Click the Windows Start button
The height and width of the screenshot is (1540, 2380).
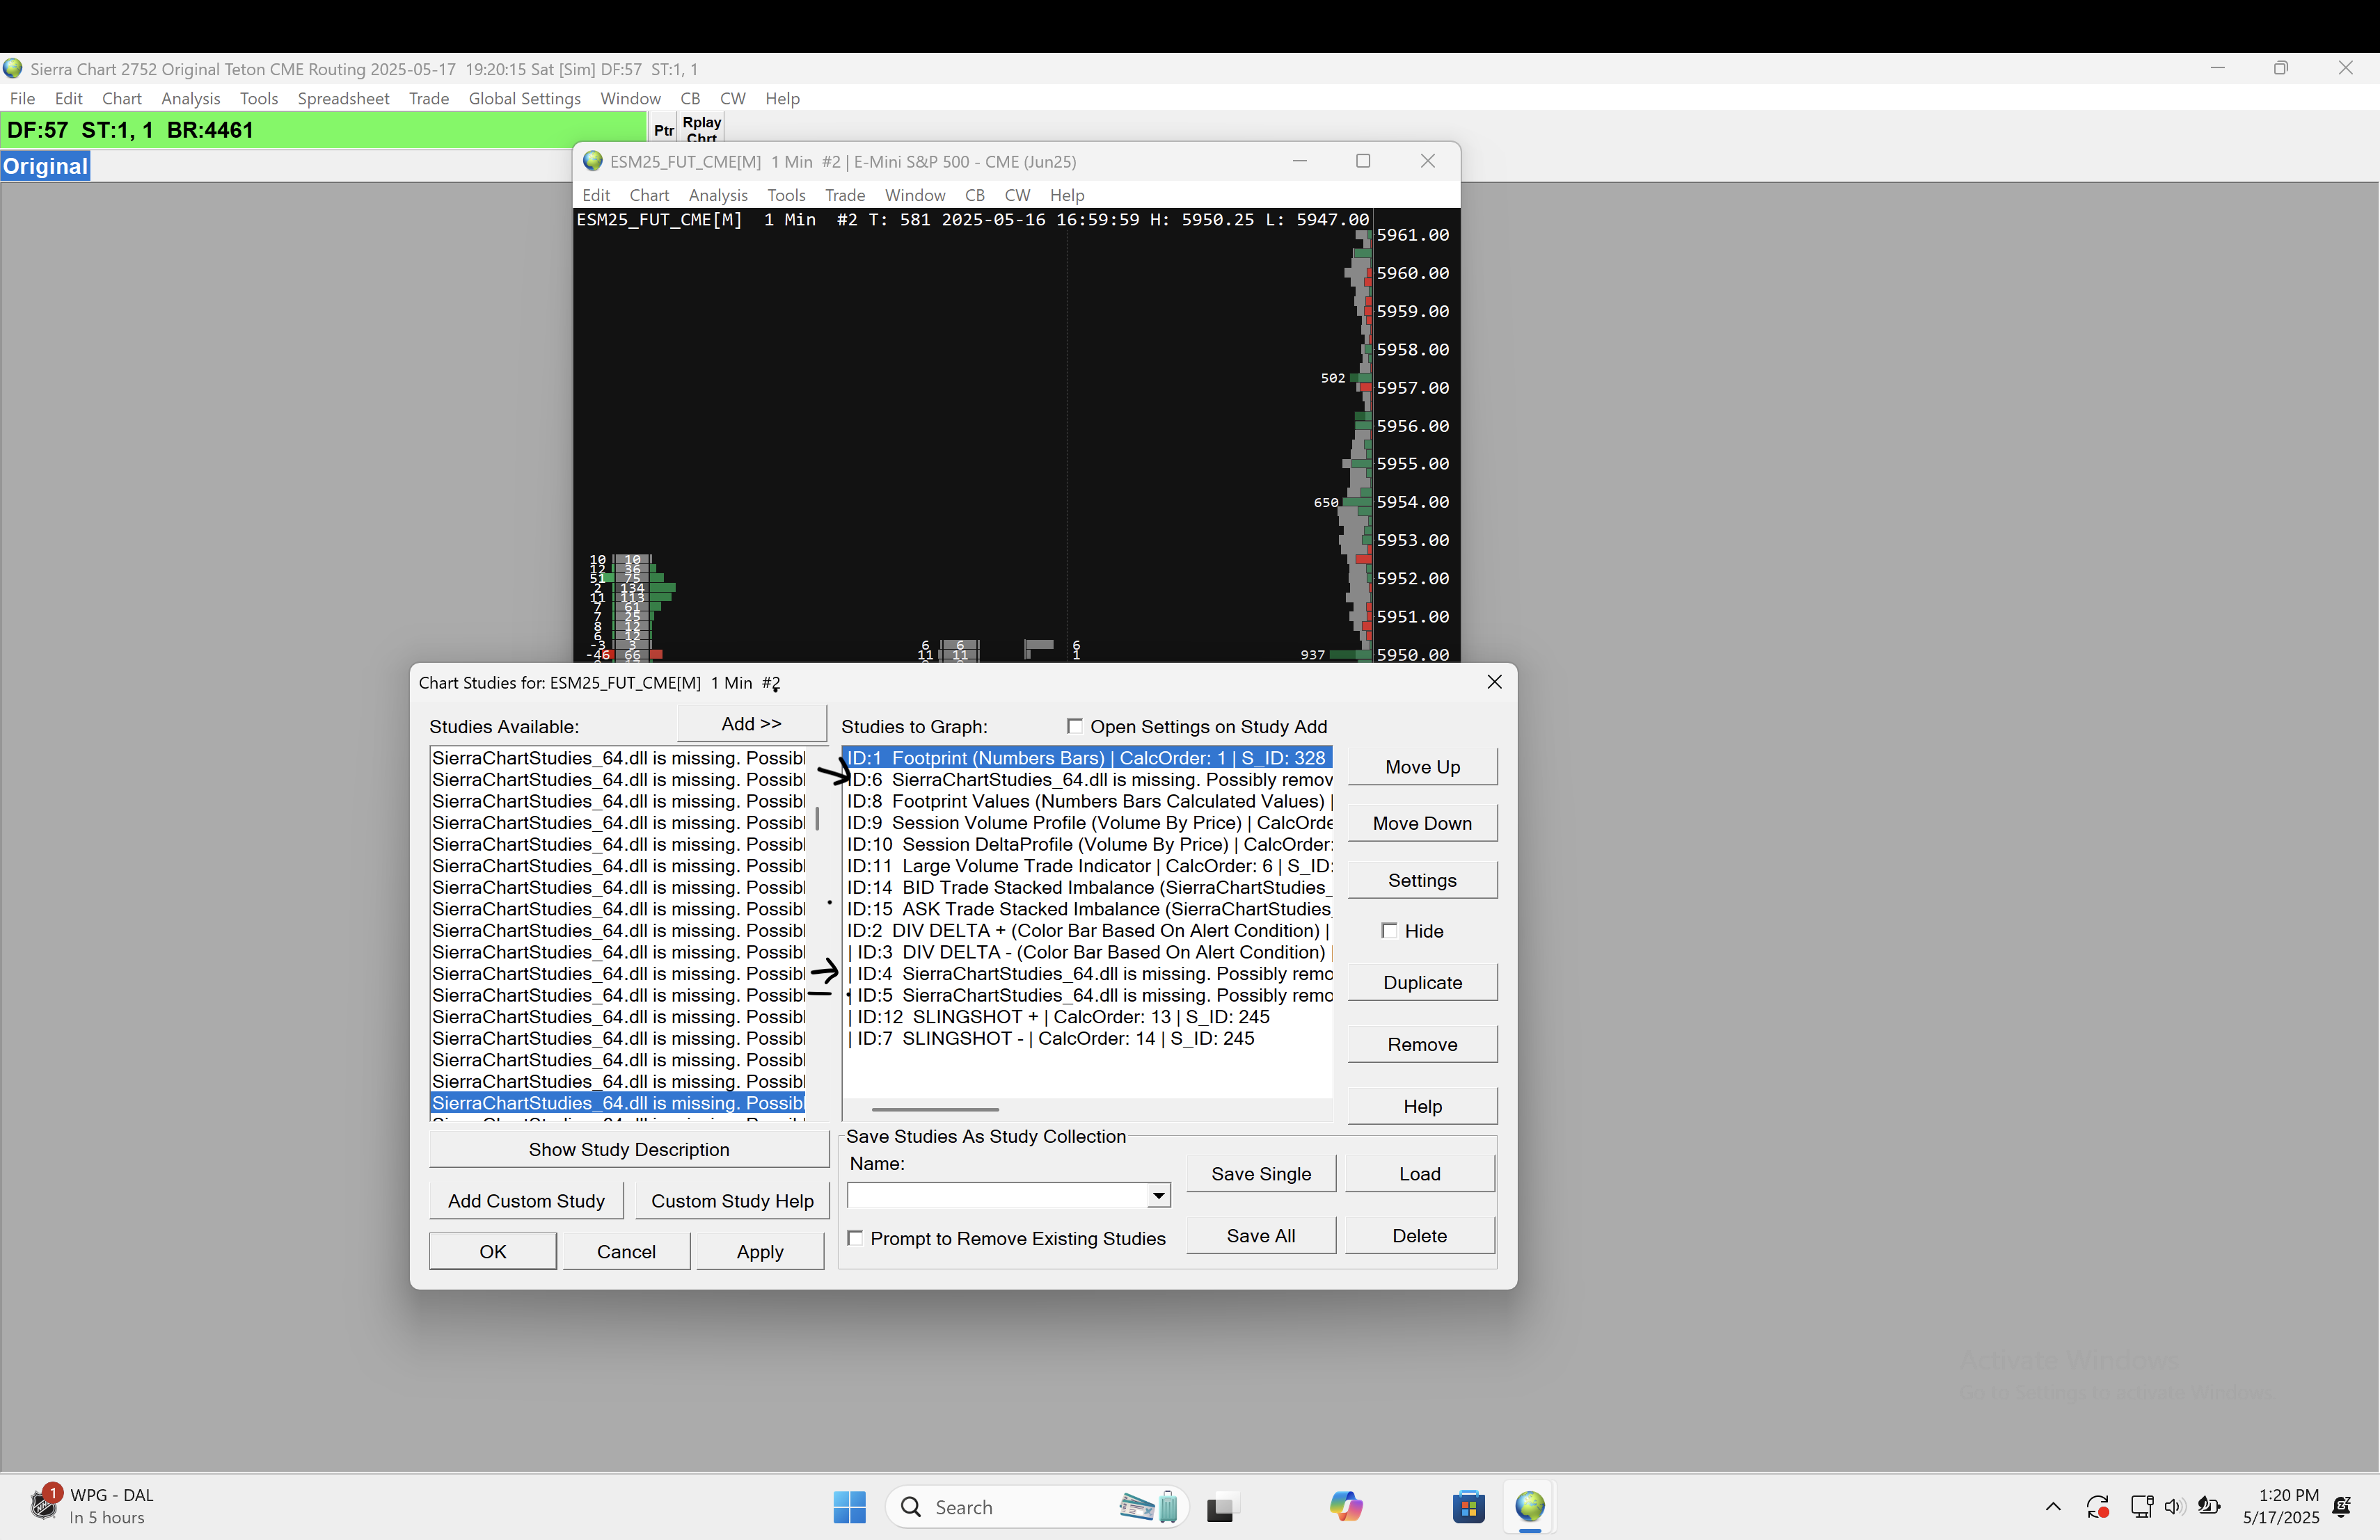[x=849, y=1506]
